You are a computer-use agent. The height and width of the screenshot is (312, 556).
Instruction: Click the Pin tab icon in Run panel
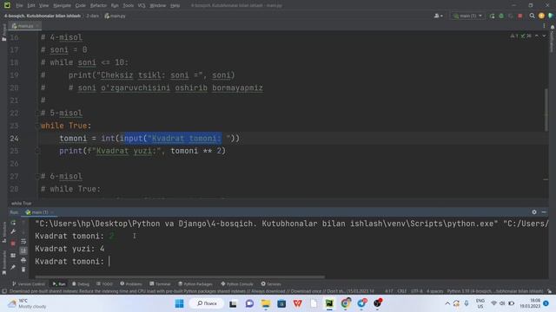pos(13,268)
